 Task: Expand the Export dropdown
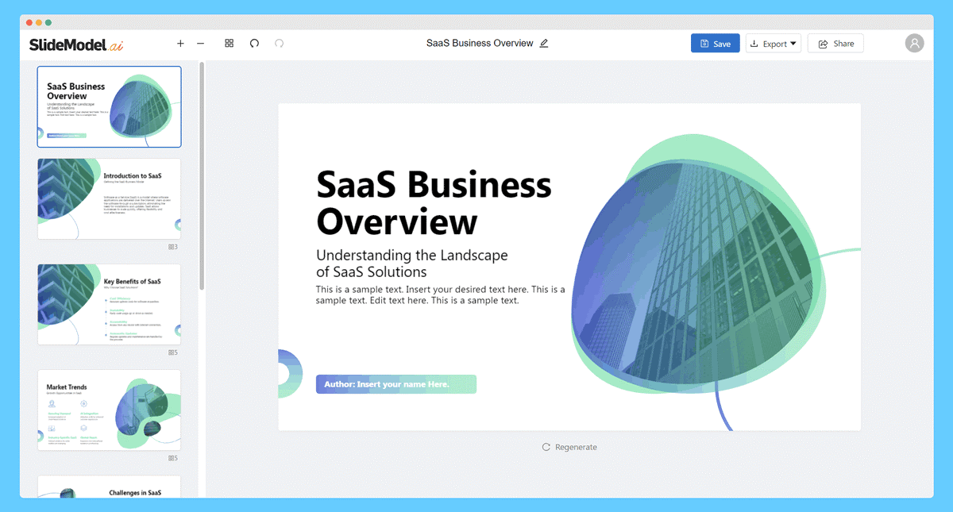[x=774, y=44]
